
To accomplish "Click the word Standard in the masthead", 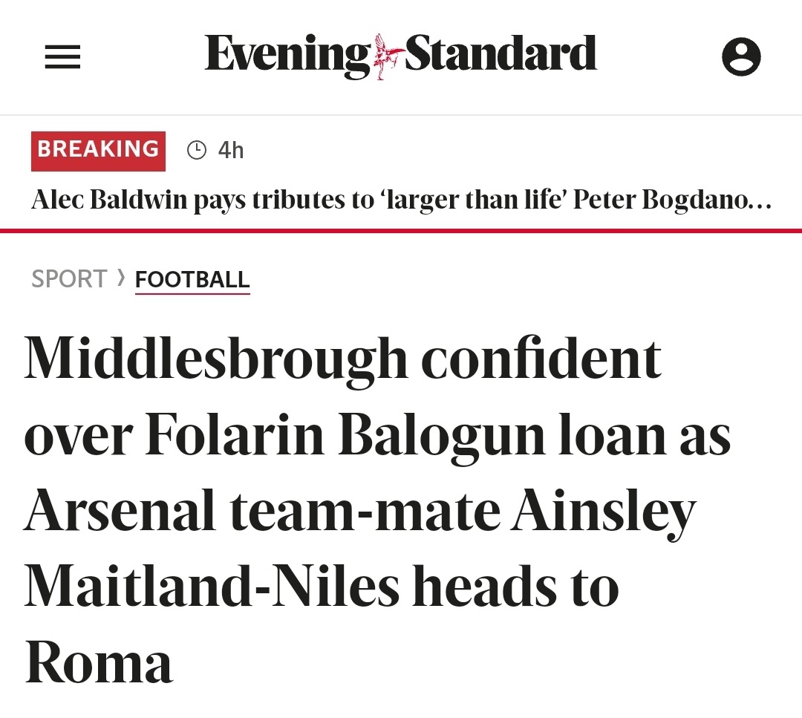I will (x=501, y=53).
